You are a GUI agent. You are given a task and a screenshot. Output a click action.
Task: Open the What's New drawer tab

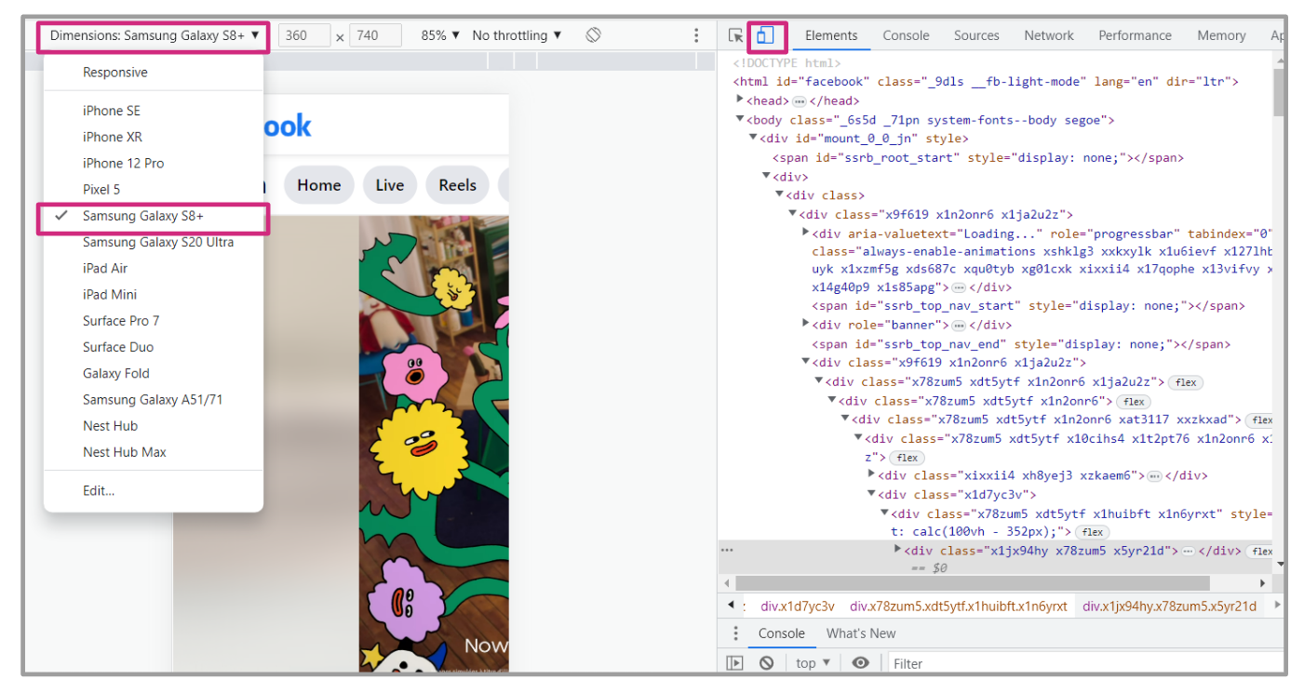tap(861, 633)
